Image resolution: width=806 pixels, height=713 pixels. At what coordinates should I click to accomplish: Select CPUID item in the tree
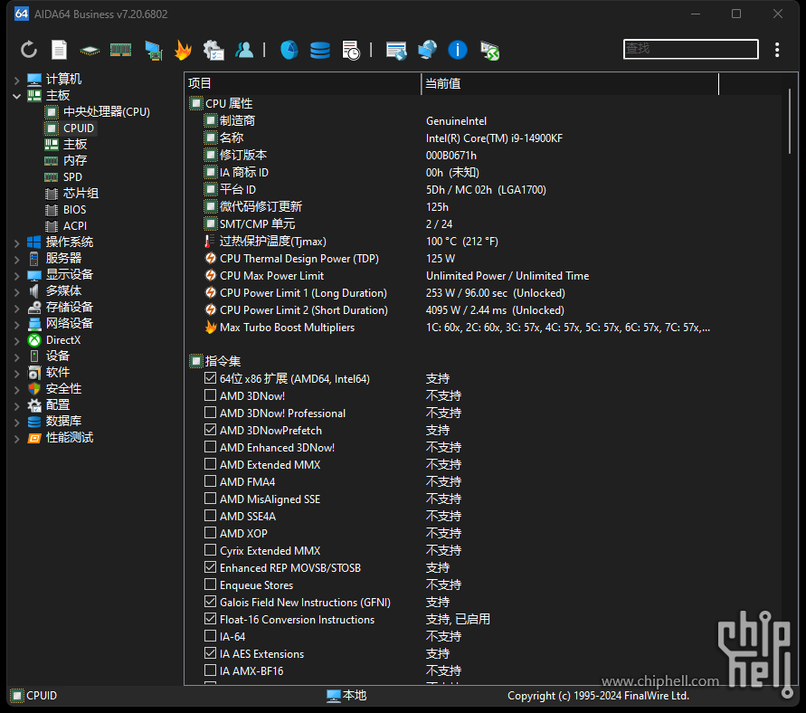[70, 128]
